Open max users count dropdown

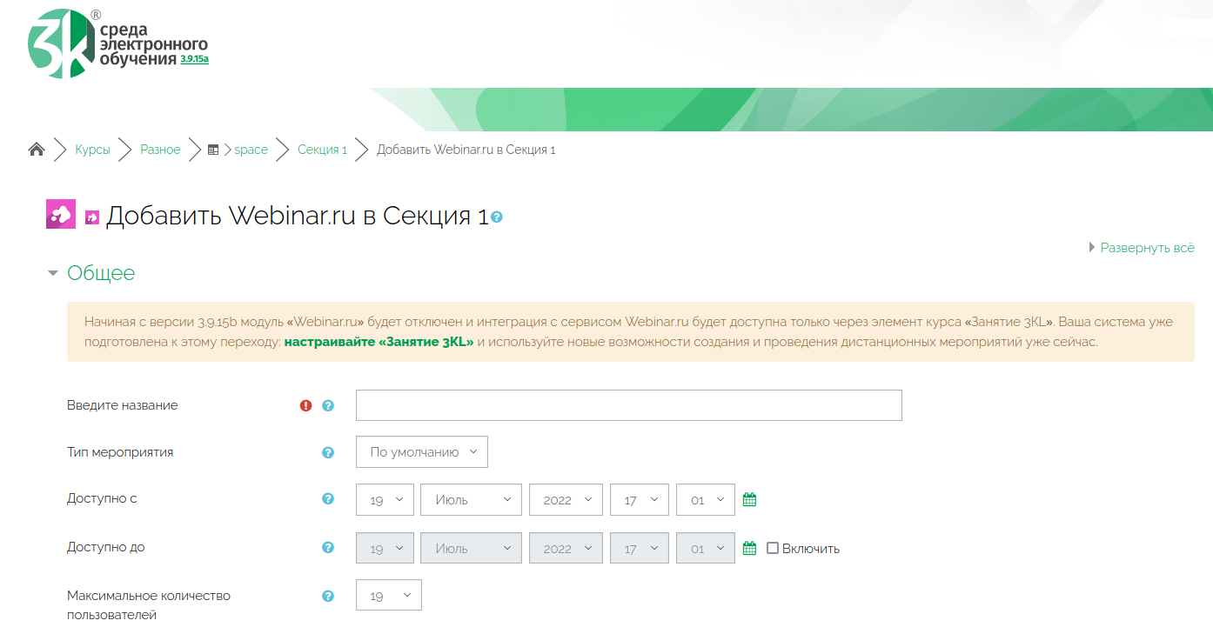pos(389,596)
